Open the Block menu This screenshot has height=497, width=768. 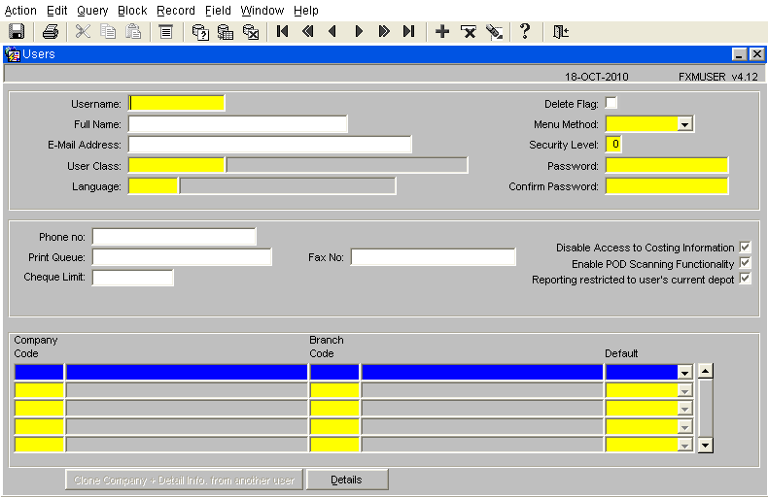pyautogui.click(x=132, y=11)
